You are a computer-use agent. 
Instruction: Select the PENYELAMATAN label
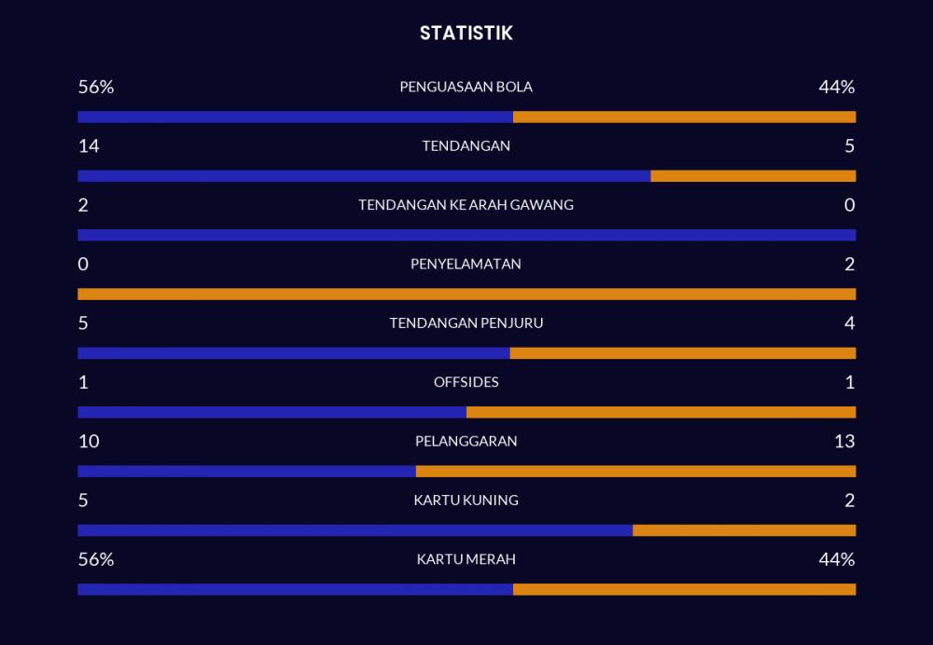[x=466, y=264]
